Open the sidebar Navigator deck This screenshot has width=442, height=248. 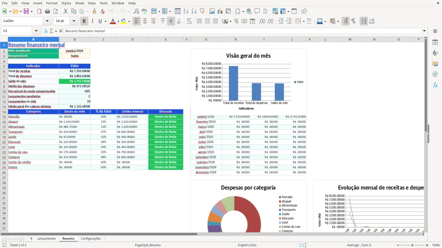coord(435,75)
